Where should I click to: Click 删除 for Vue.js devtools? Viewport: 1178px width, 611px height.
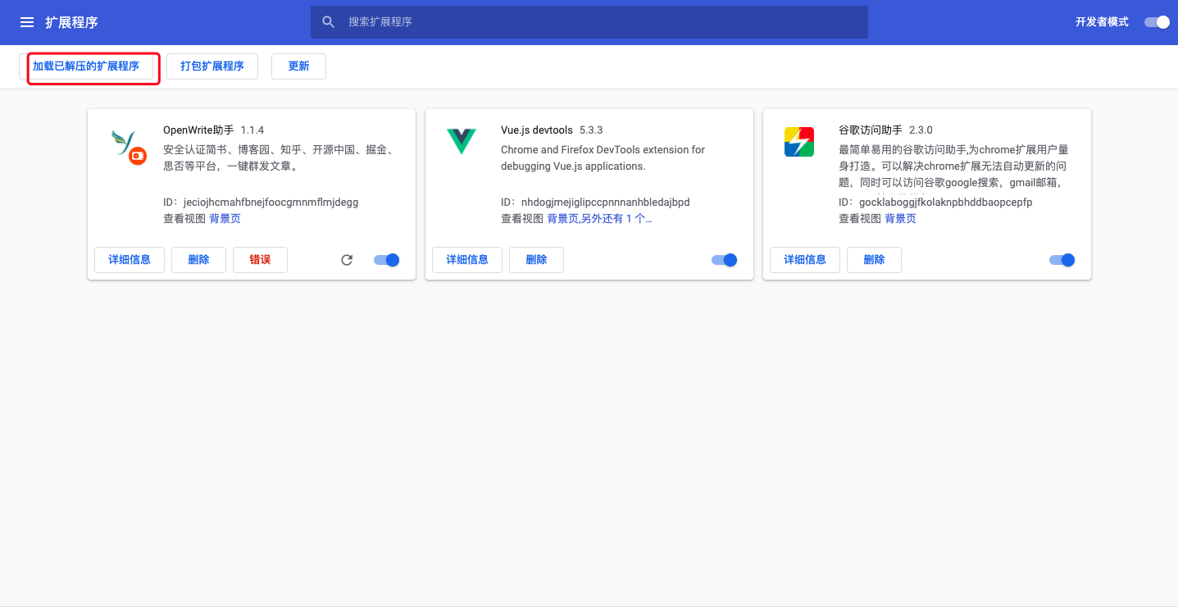536,260
